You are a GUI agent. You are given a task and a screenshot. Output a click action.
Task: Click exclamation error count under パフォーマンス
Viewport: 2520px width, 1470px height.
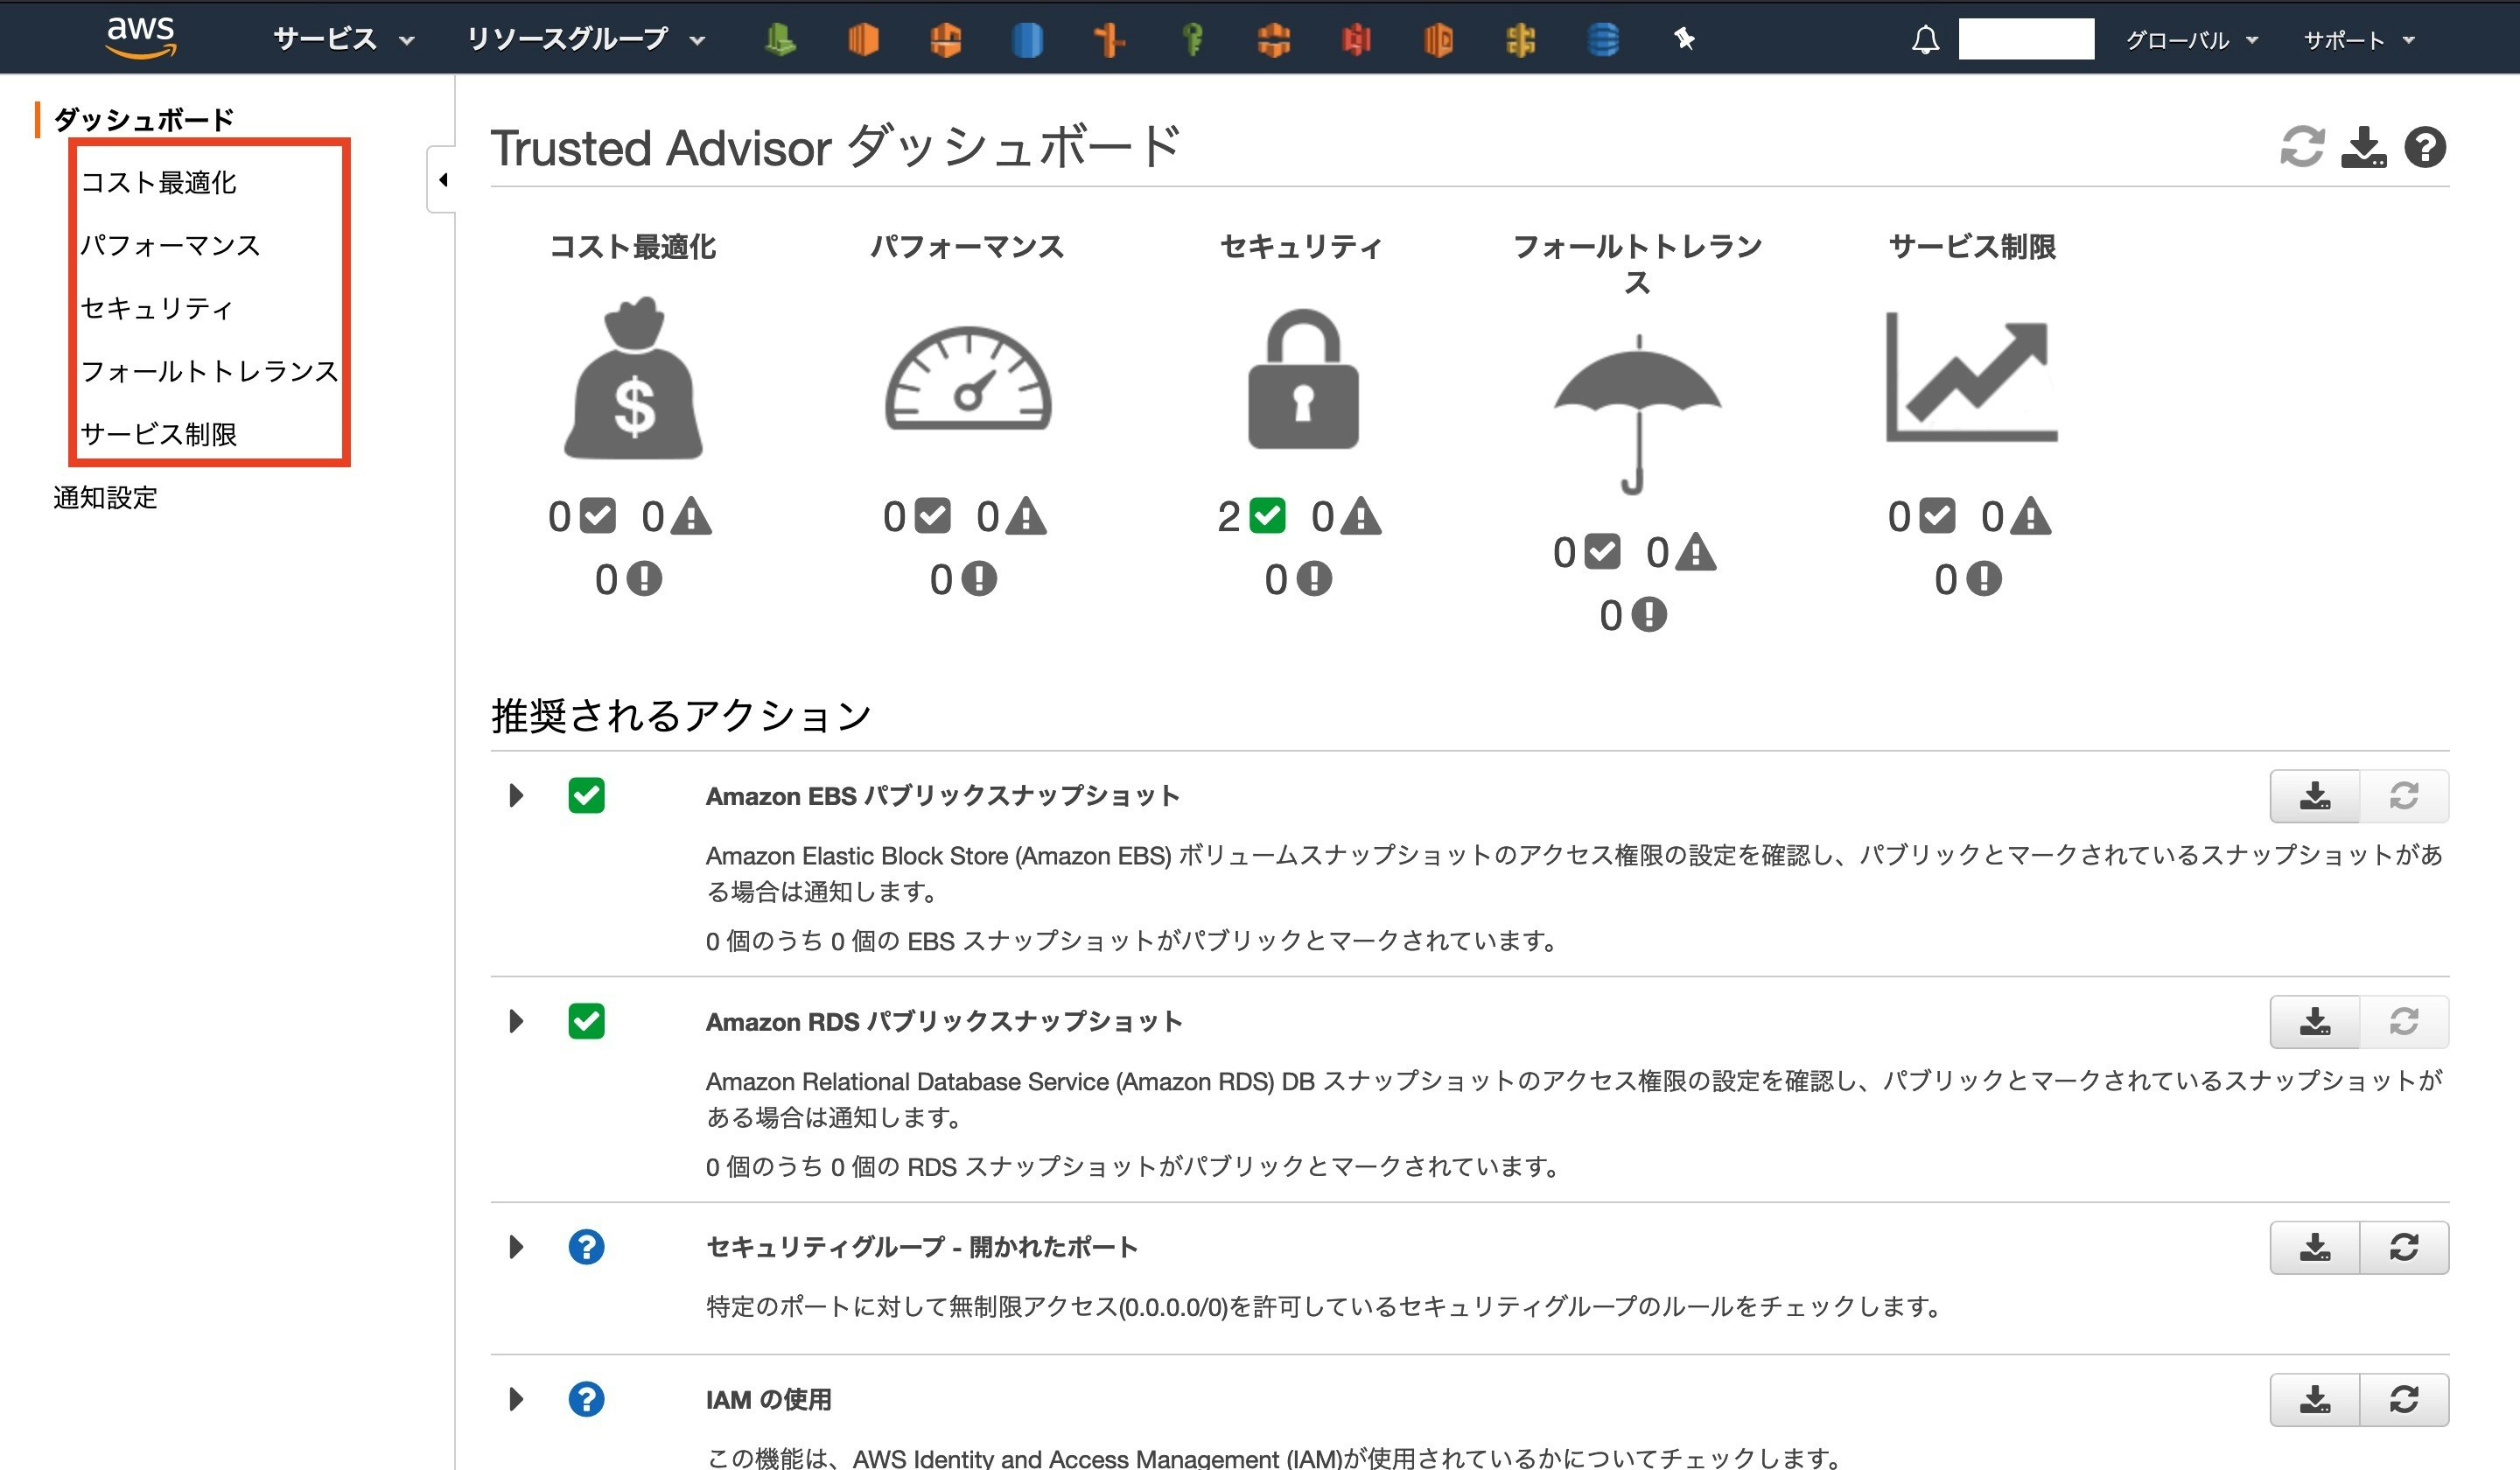click(x=963, y=579)
